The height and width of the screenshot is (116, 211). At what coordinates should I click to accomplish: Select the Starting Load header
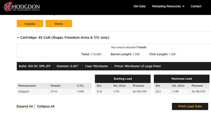[123, 79]
